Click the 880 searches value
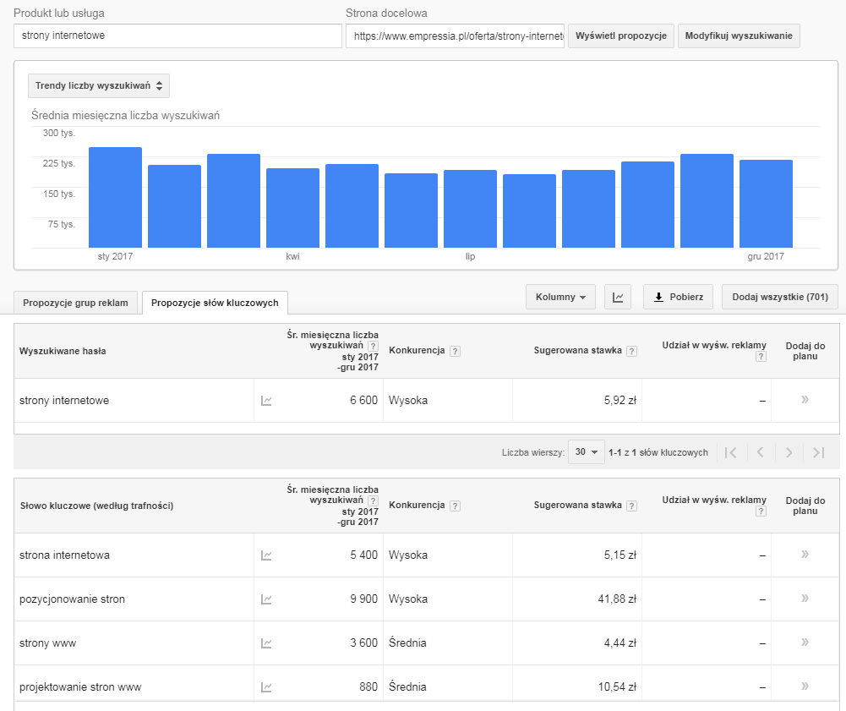 368,687
